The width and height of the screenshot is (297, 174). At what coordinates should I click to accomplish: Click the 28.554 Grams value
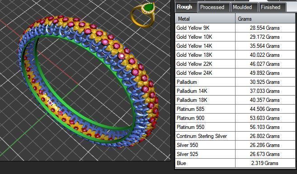point(264,28)
